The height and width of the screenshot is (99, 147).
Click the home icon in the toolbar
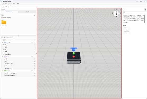pyautogui.click(x=3, y=6)
